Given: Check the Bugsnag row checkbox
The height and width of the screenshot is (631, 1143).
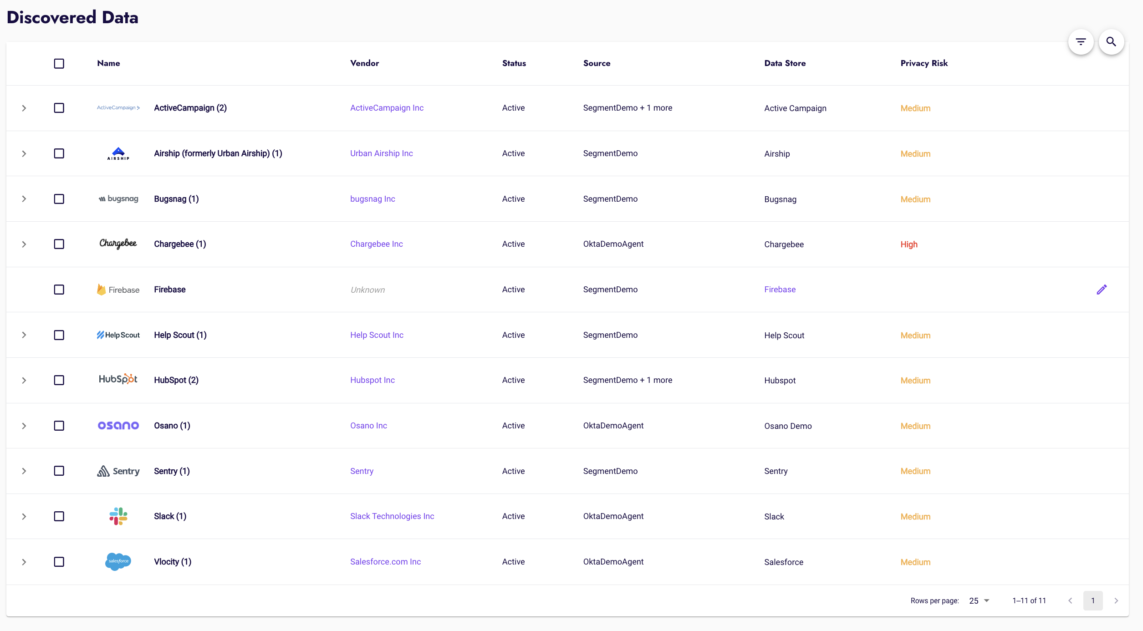Looking at the screenshot, I should (59, 199).
